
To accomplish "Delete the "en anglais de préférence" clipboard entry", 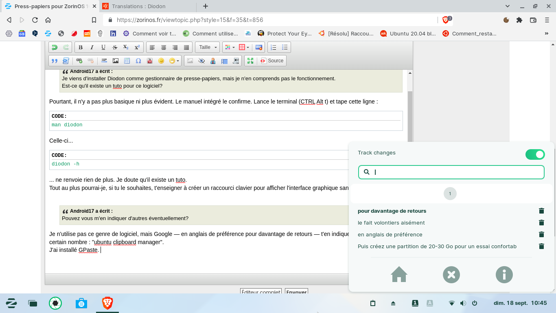I will click(541, 234).
